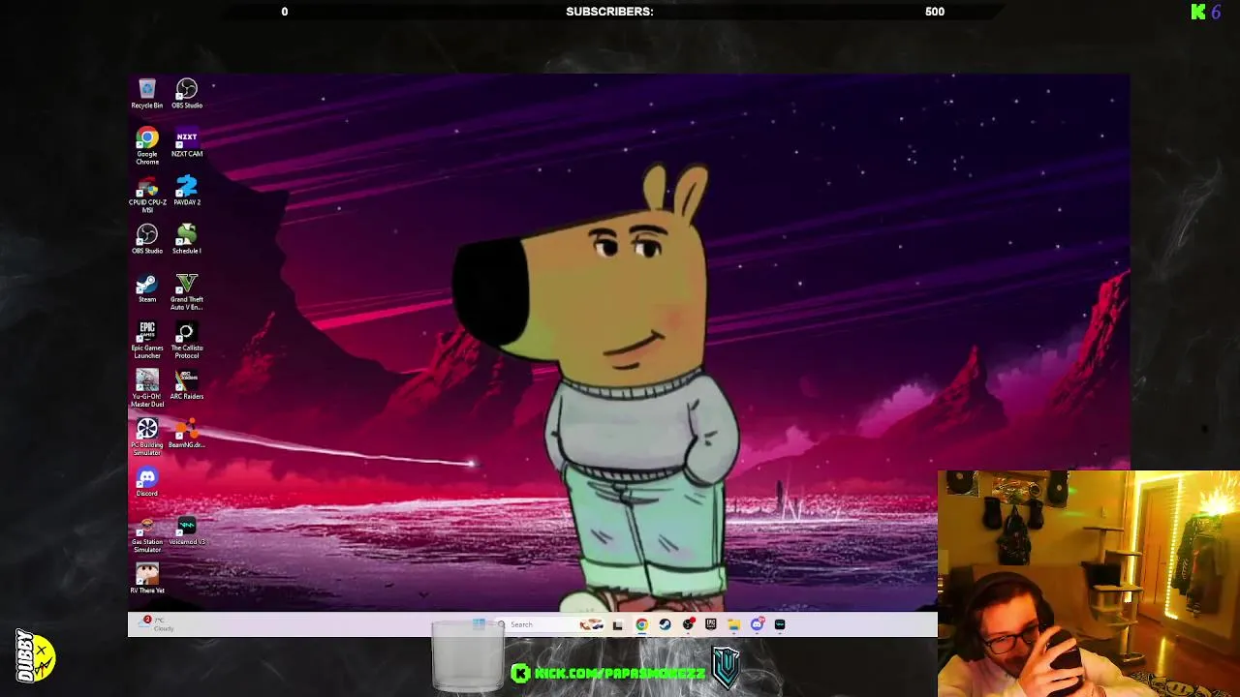Open Discord from the taskbar
This screenshot has height=697, width=1240.
click(758, 624)
